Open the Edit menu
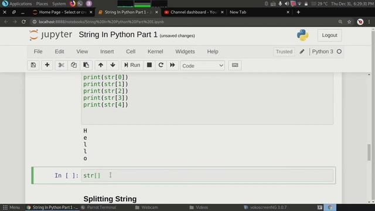Viewport: 375px width, 211px height. 59,52
